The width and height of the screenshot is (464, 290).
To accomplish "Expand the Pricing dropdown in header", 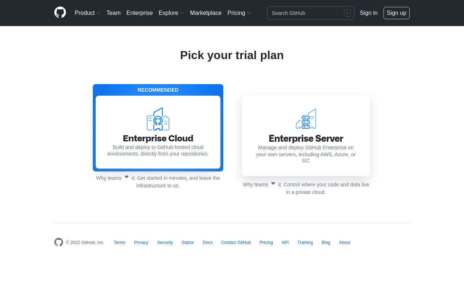I will pyautogui.click(x=239, y=13).
